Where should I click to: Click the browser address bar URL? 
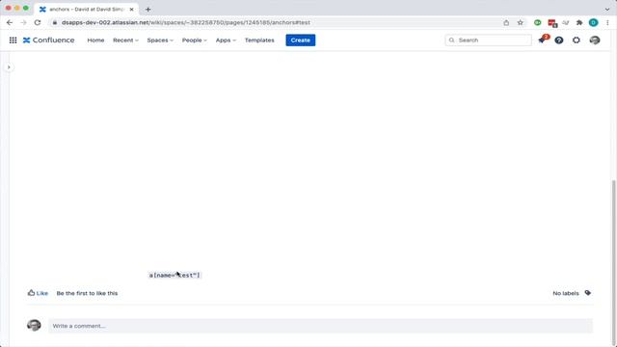pyautogui.click(x=186, y=22)
